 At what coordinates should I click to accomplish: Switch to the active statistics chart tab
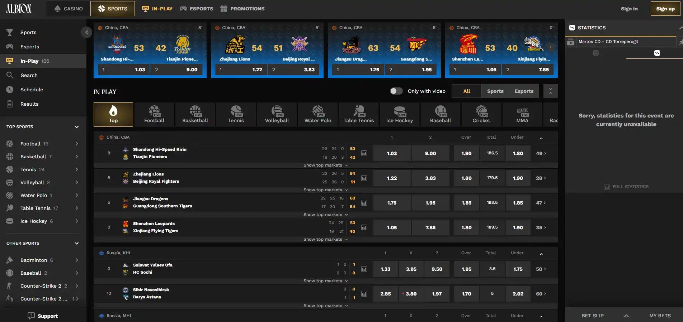coord(657,53)
